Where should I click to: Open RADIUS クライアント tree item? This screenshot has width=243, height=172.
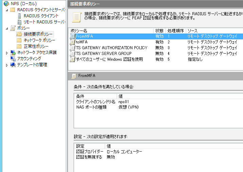pos(41,16)
